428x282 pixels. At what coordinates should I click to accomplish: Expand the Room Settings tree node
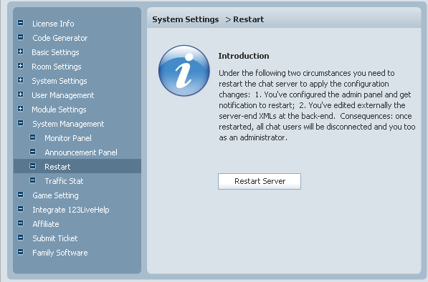[21, 66]
